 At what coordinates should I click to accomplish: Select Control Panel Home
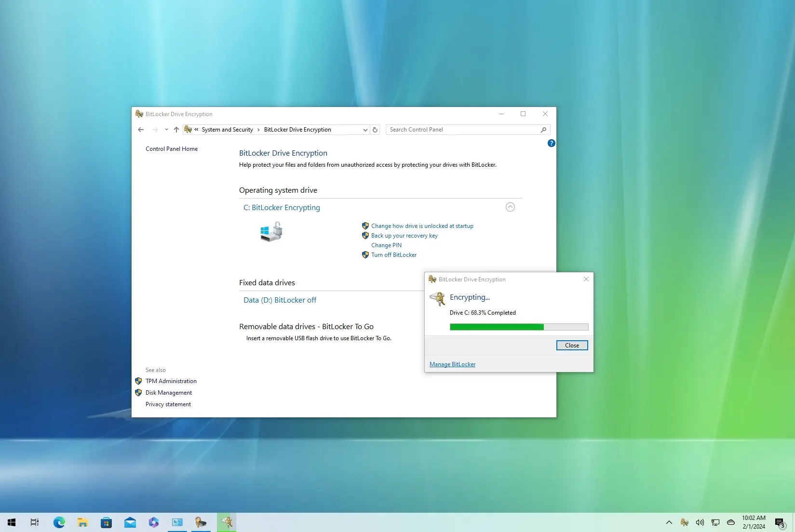171,149
